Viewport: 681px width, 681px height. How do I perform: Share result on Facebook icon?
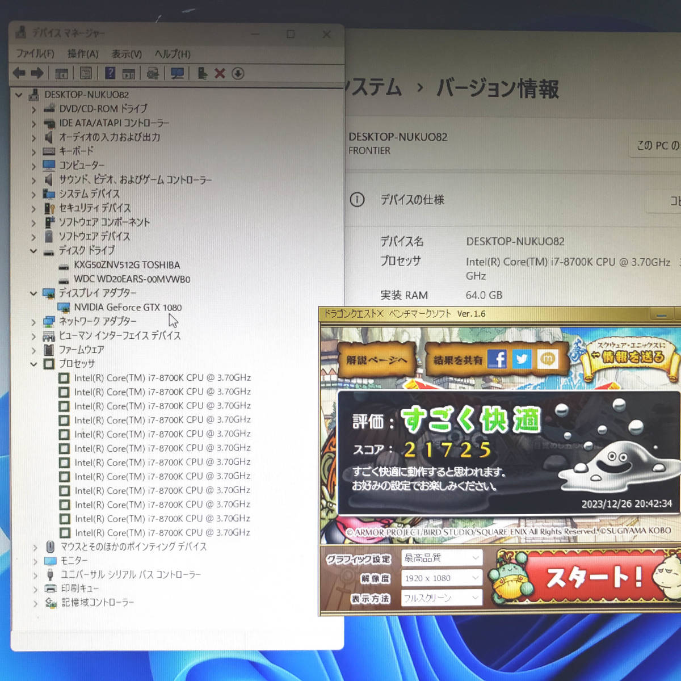coord(497,359)
